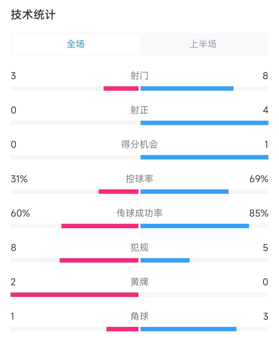Click the 控球率 stat label
The height and width of the screenshot is (338, 279).
tap(139, 179)
